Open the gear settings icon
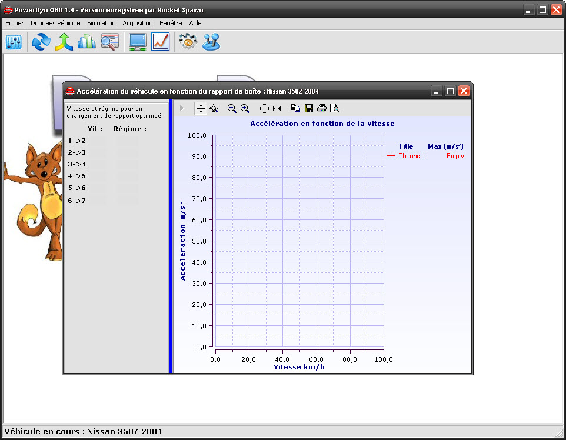566x440 pixels. [188, 42]
